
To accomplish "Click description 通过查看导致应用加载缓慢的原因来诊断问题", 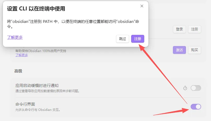I will 48,91.
